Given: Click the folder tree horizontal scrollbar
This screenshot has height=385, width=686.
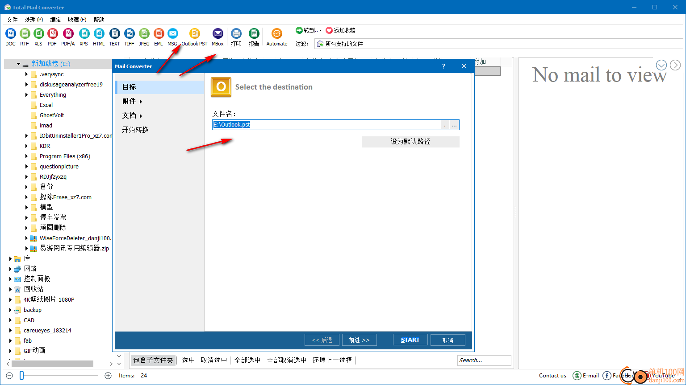Looking at the screenshot, I should (53, 364).
